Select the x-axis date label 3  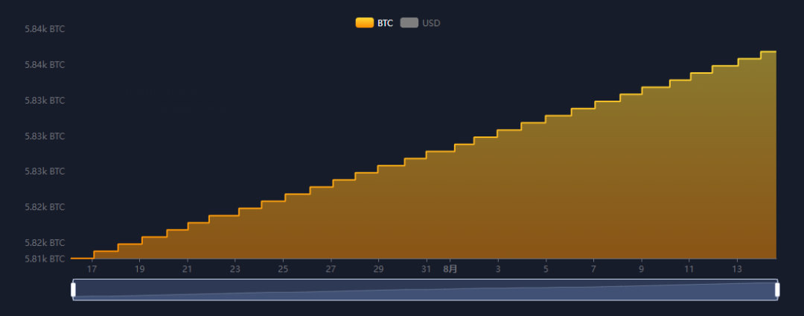(498, 269)
